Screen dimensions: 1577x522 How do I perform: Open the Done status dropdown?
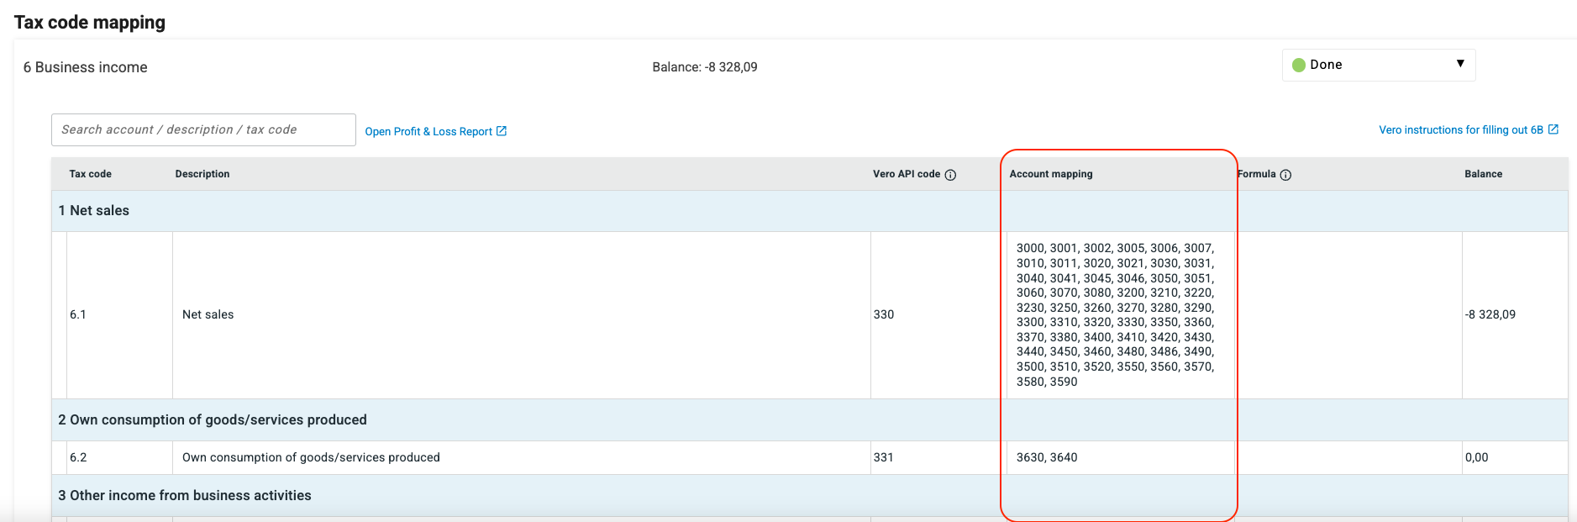[1378, 65]
